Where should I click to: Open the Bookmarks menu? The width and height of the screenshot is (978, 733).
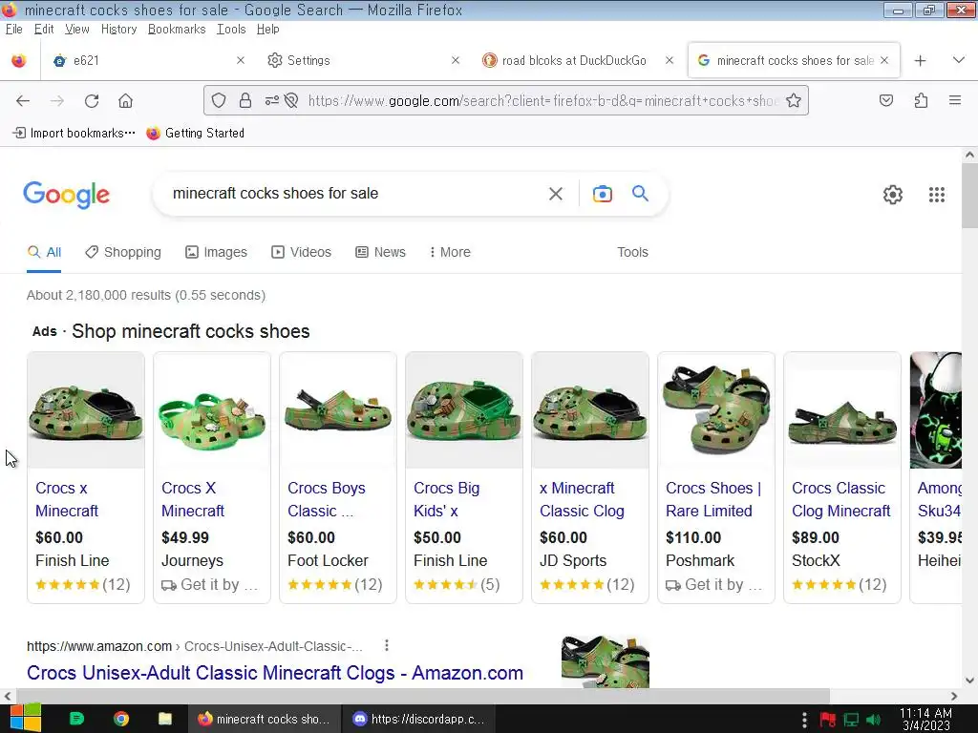177,30
